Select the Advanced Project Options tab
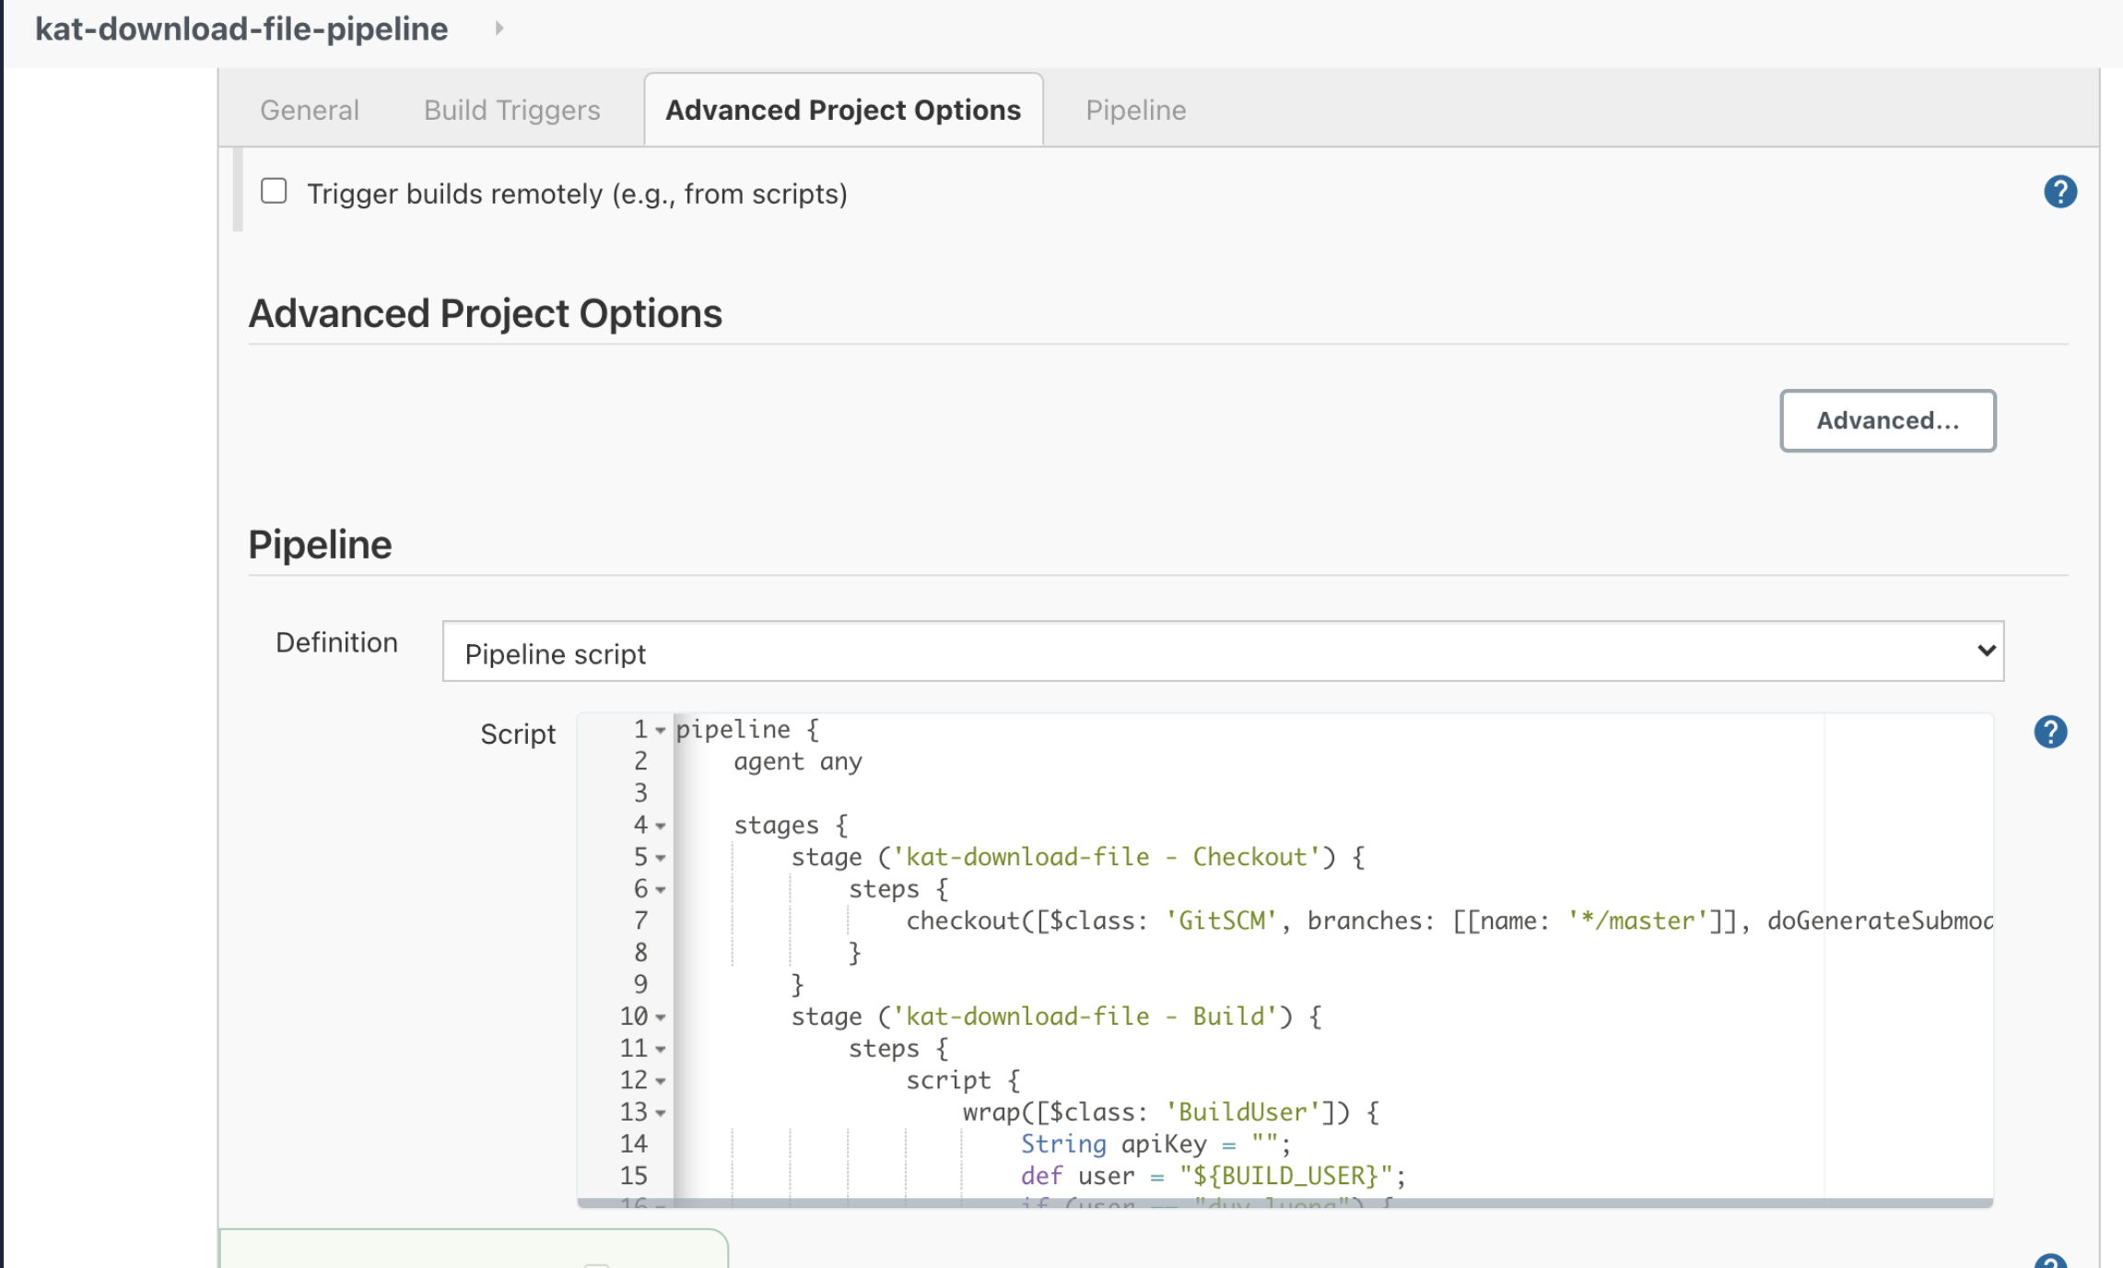Viewport: 2123px width, 1268px height. pyautogui.click(x=843, y=110)
